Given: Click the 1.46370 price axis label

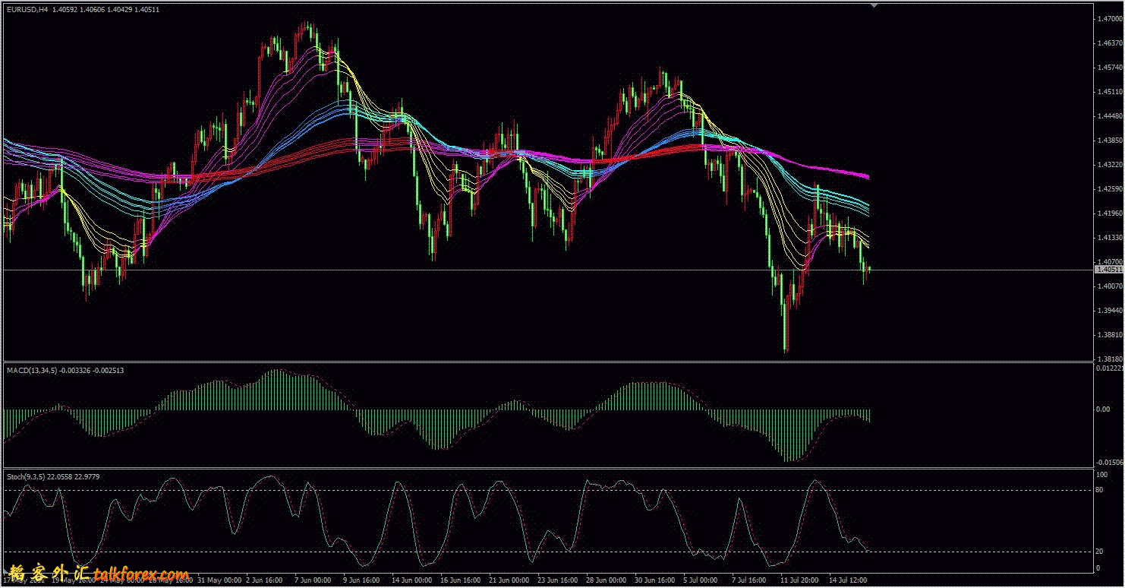Looking at the screenshot, I should (x=1110, y=43).
